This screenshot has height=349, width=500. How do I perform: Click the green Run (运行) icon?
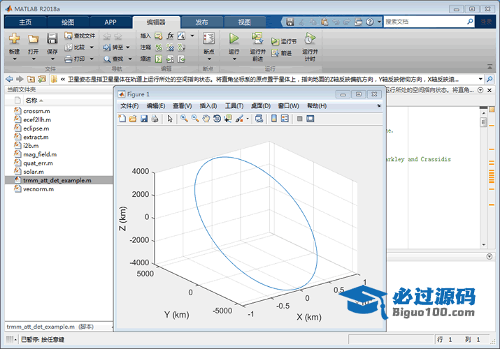234,38
